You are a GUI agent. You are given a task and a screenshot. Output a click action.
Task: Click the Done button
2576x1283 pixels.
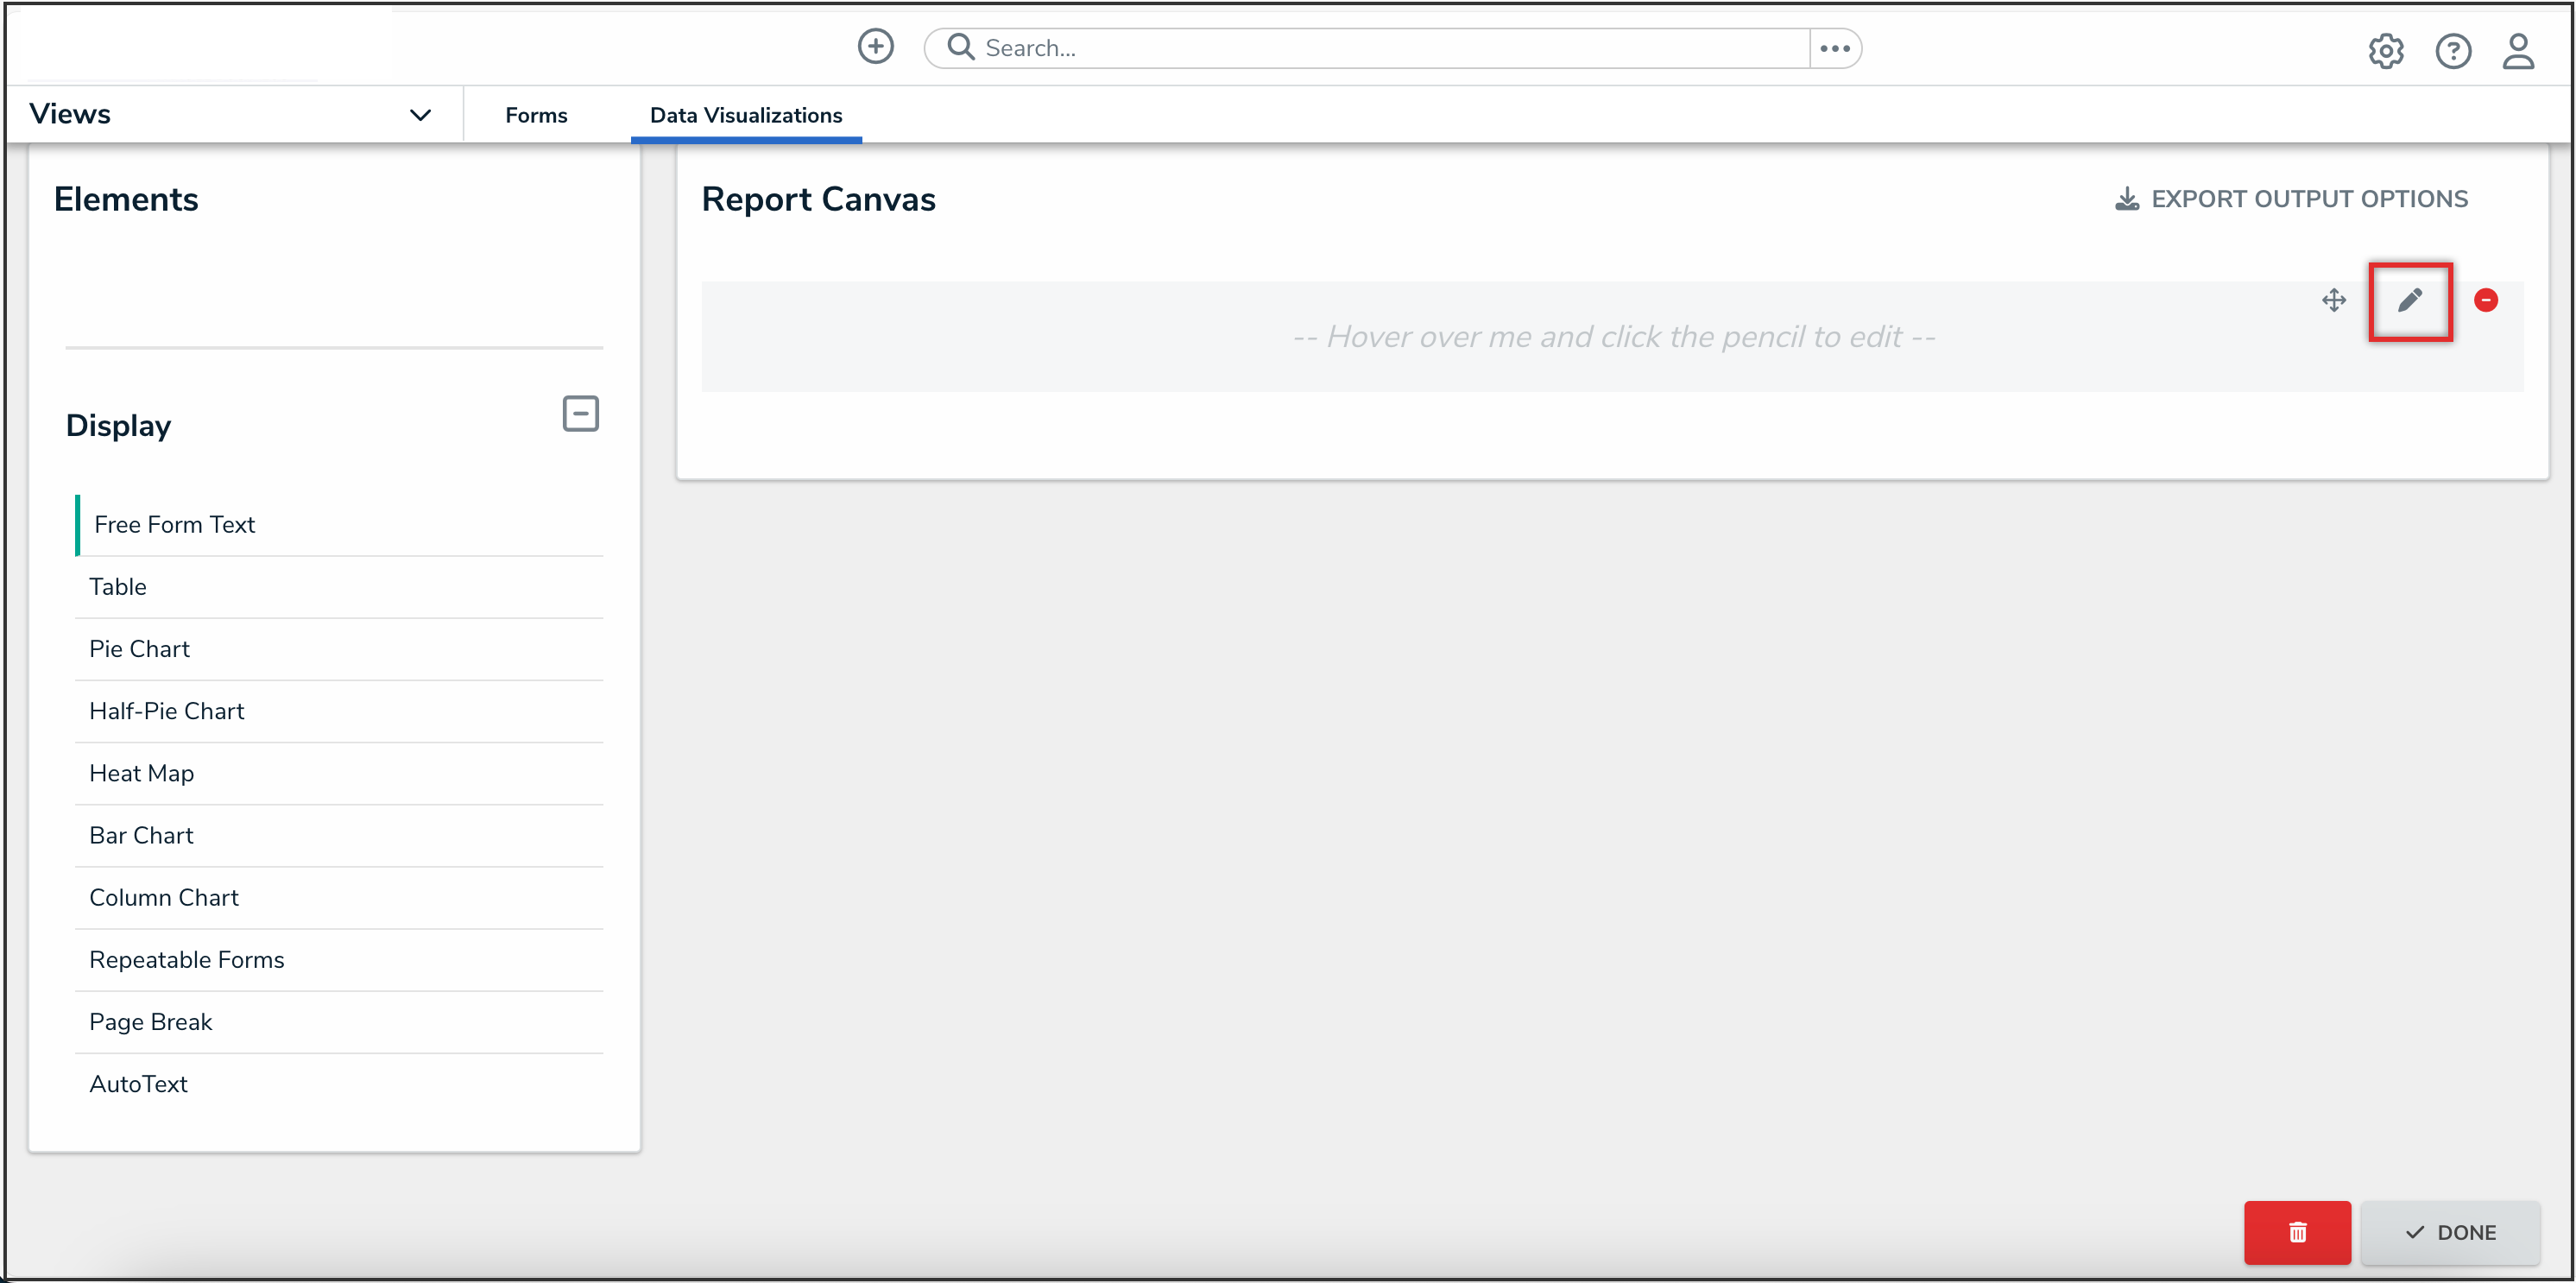2449,1232
